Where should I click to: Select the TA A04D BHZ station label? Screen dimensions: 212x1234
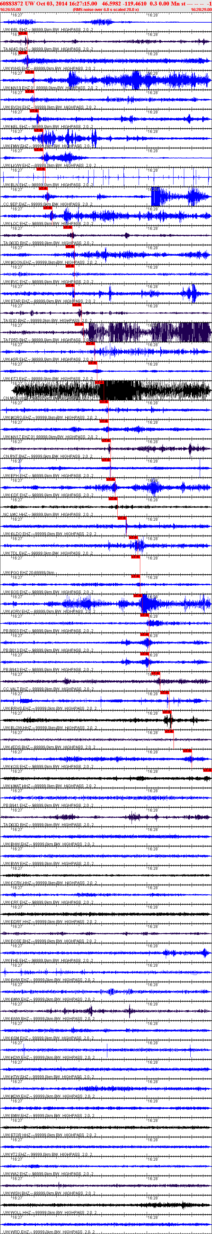pos(48,49)
